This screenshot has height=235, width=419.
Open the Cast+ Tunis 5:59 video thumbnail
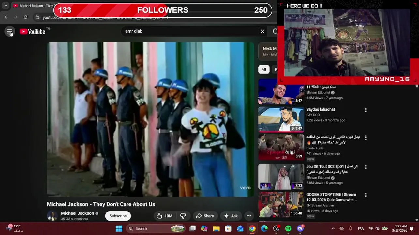(x=281, y=147)
